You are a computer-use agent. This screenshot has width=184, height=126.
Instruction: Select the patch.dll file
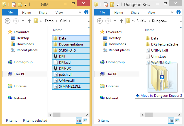pyautogui.click(x=66, y=74)
